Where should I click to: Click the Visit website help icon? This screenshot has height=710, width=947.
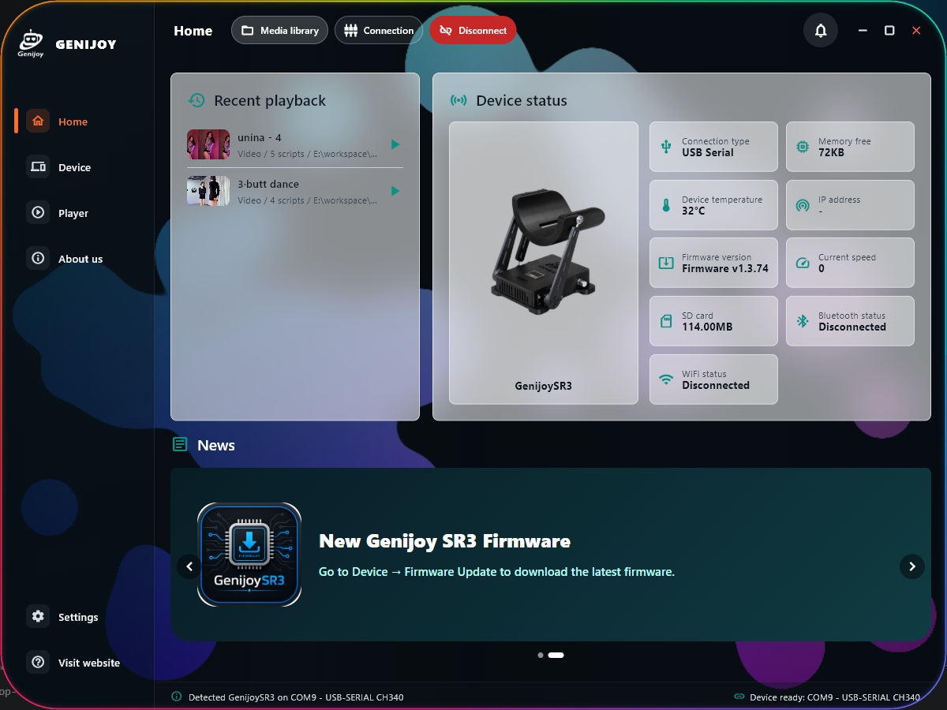[x=38, y=663]
